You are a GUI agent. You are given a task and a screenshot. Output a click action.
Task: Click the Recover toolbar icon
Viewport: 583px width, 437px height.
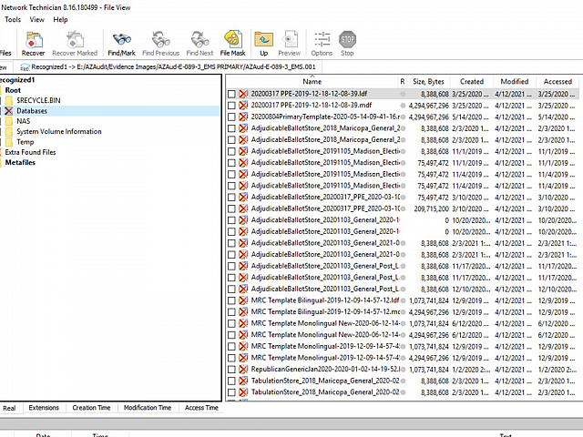(34, 40)
